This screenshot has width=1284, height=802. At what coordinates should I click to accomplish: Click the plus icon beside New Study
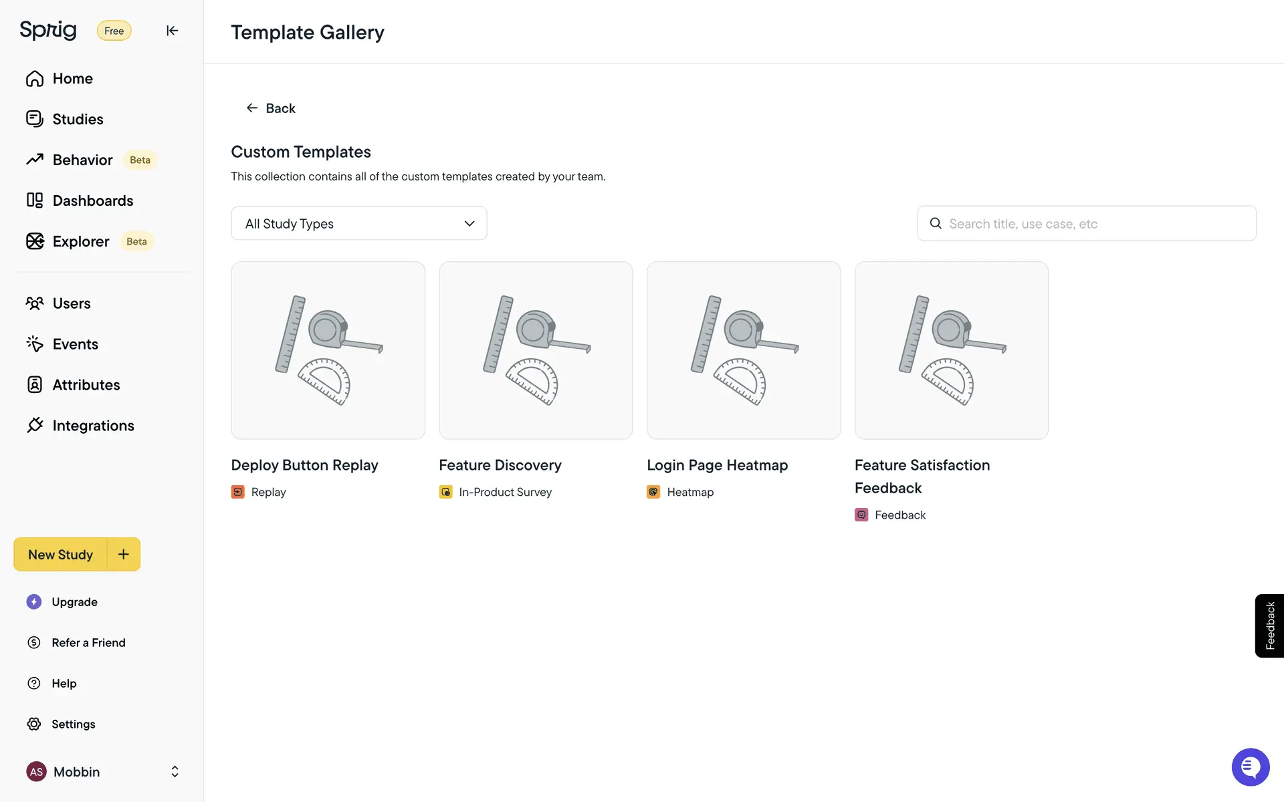pyautogui.click(x=124, y=554)
